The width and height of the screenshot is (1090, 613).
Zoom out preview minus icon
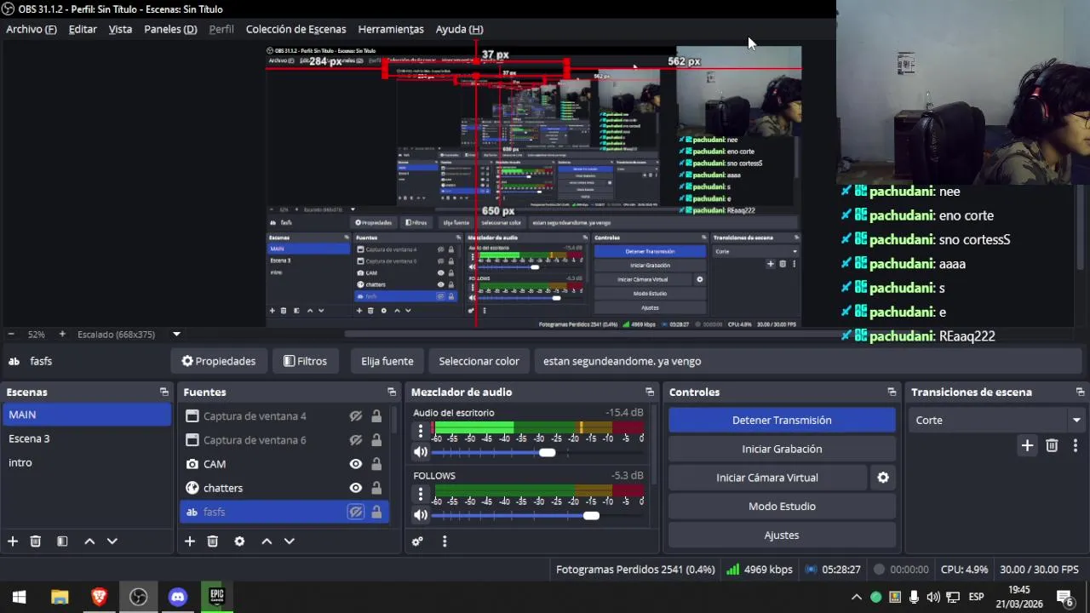(11, 335)
